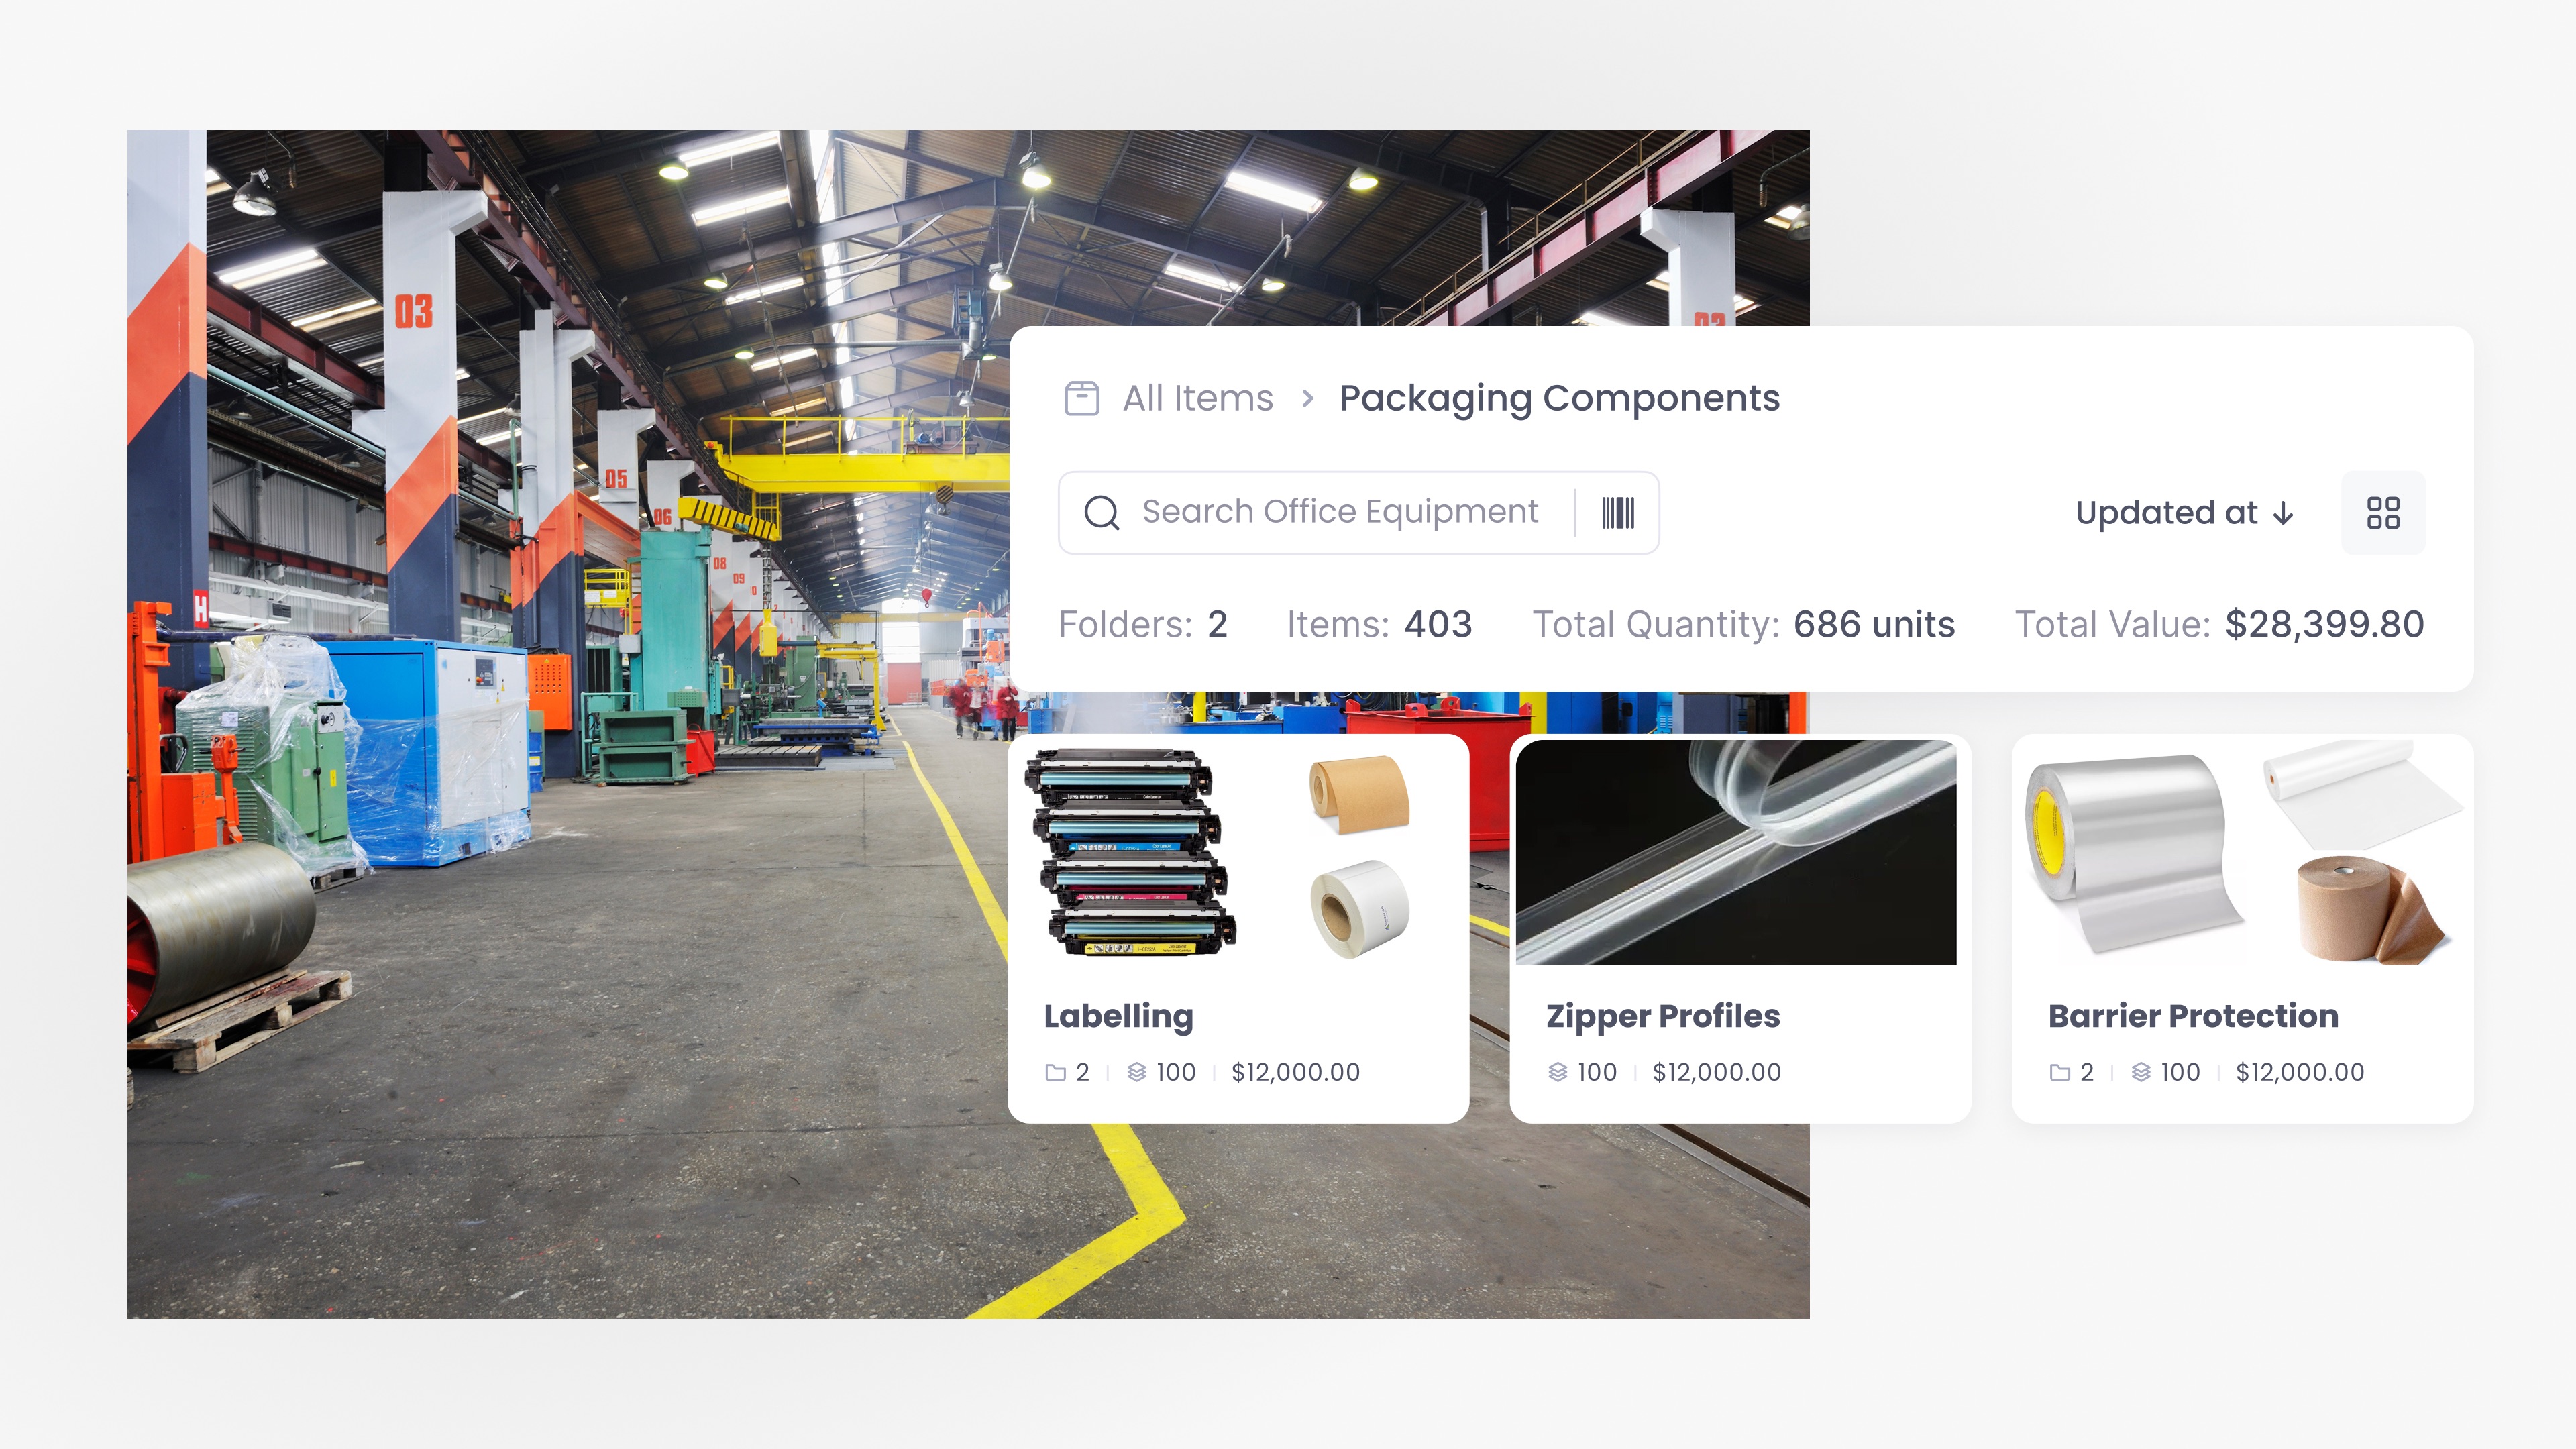The image size is (2576, 1449).
Task: Click the archive box icon beside All Items
Action: pos(1081,398)
